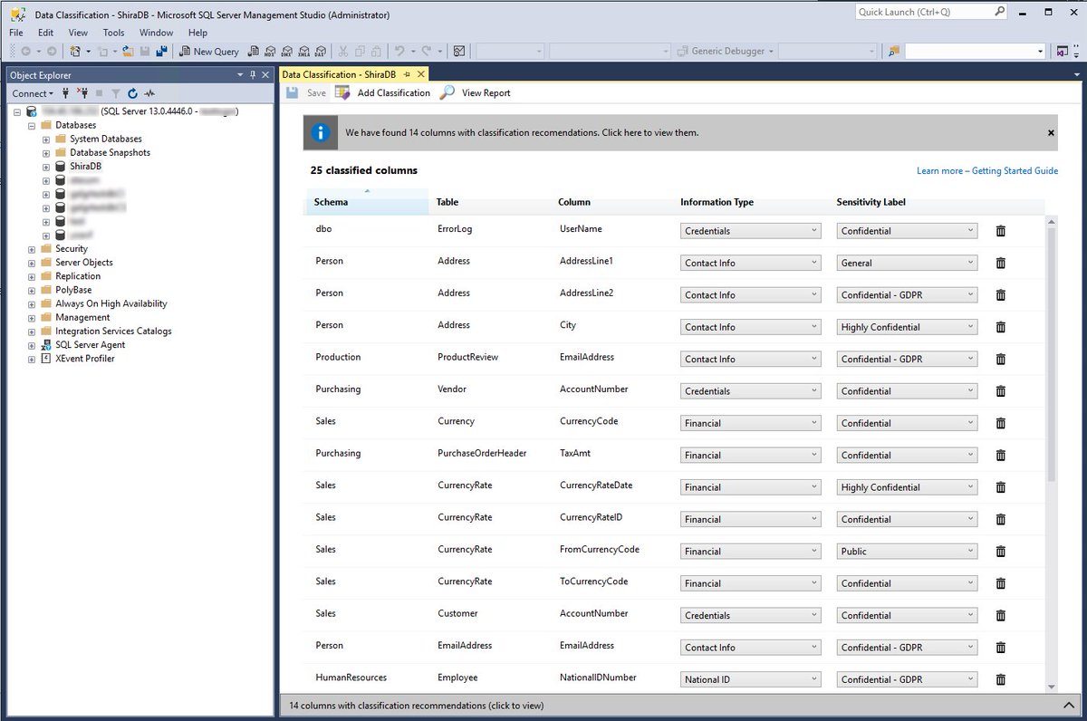Screen dimensions: 1087x721
Task: Open Learn more Getting Started Guide link
Action: point(986,170)
